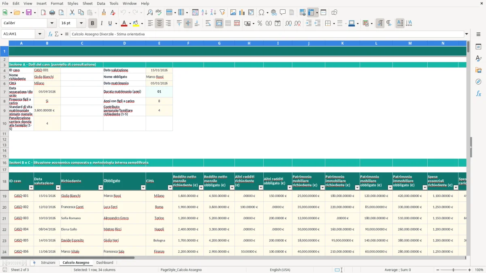This screenshot has height=273, width=486.
Task: Click the Sort Ascending icon
Action: pos(204,13)
